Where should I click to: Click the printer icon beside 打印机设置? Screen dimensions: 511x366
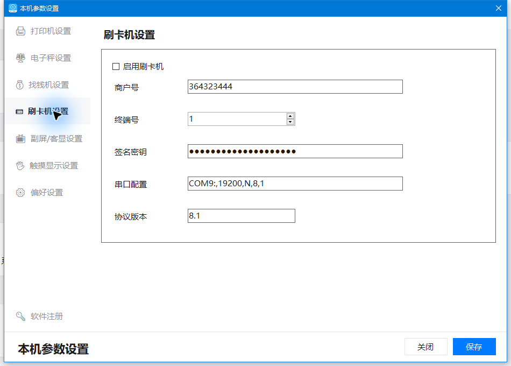(x=20, y=31)
